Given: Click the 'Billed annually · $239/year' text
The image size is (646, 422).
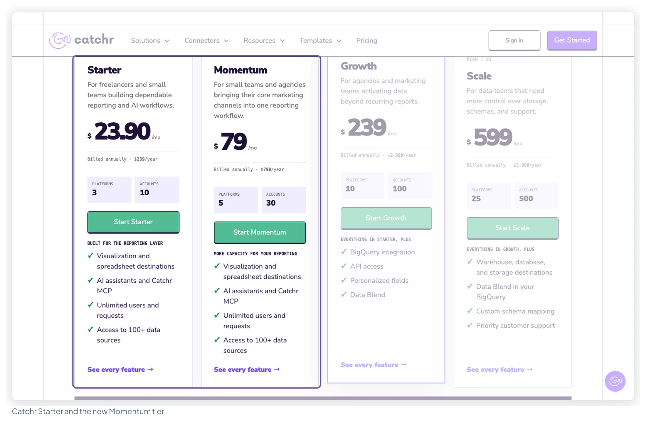Looking at the screenshot, I should point(122,159).
